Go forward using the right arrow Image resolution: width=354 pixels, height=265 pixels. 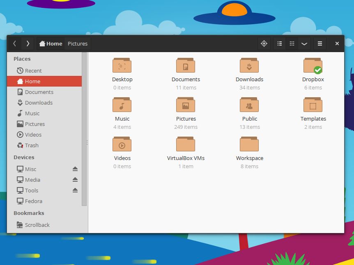click(x=28, y=43)
